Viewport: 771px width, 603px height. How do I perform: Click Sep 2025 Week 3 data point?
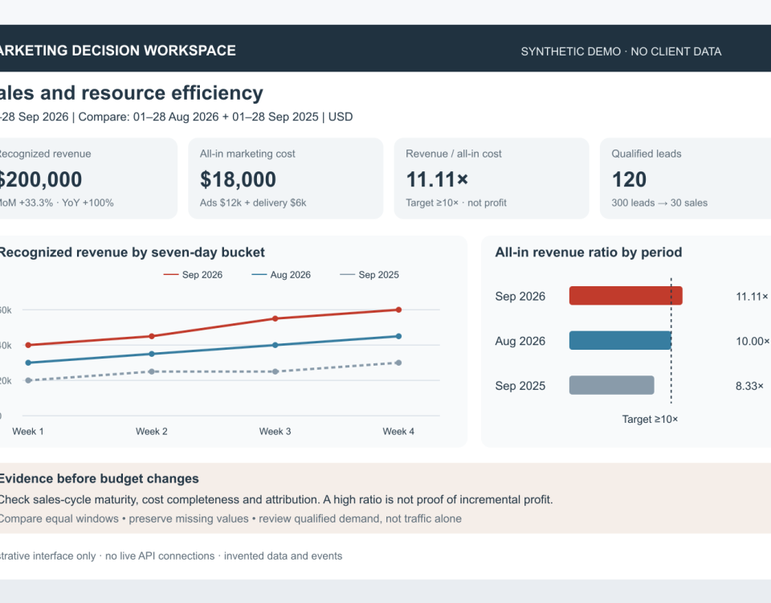[275, 371]
